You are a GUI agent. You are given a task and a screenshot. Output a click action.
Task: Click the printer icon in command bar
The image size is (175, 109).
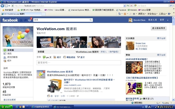[x=134, y=14]
